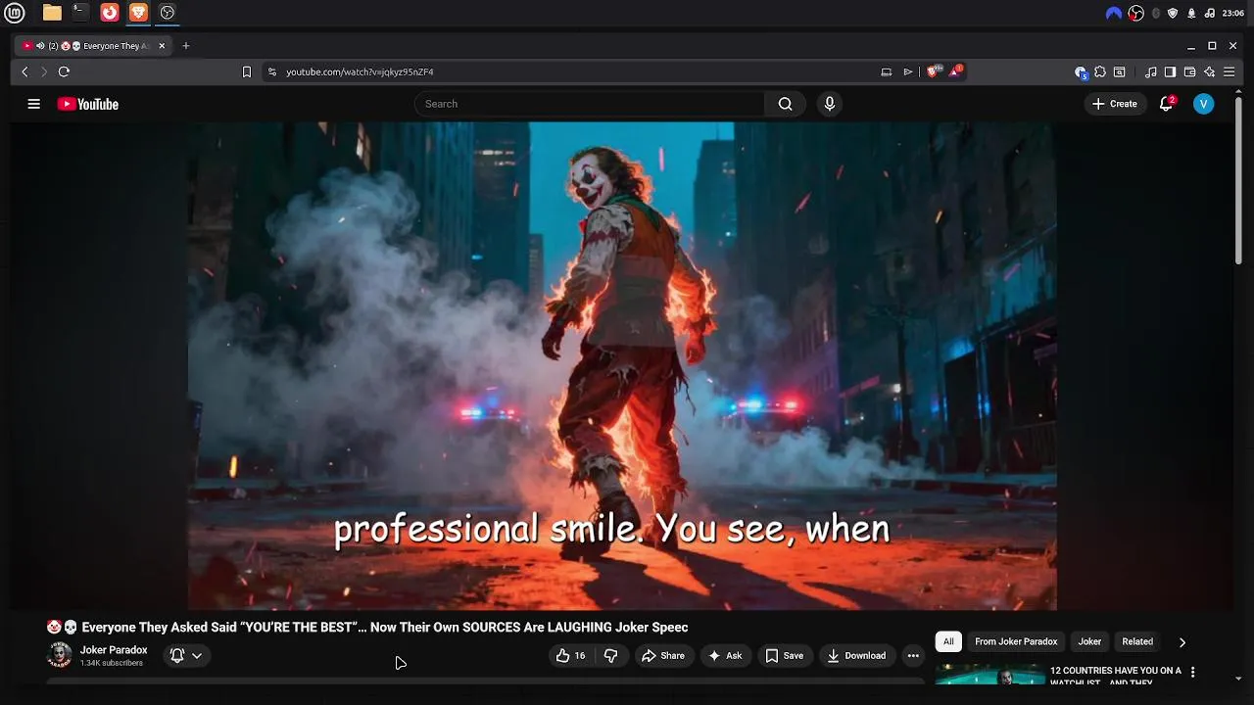Select the Related filter chip
The image size is (1254, 705).
coord(1137,642)
